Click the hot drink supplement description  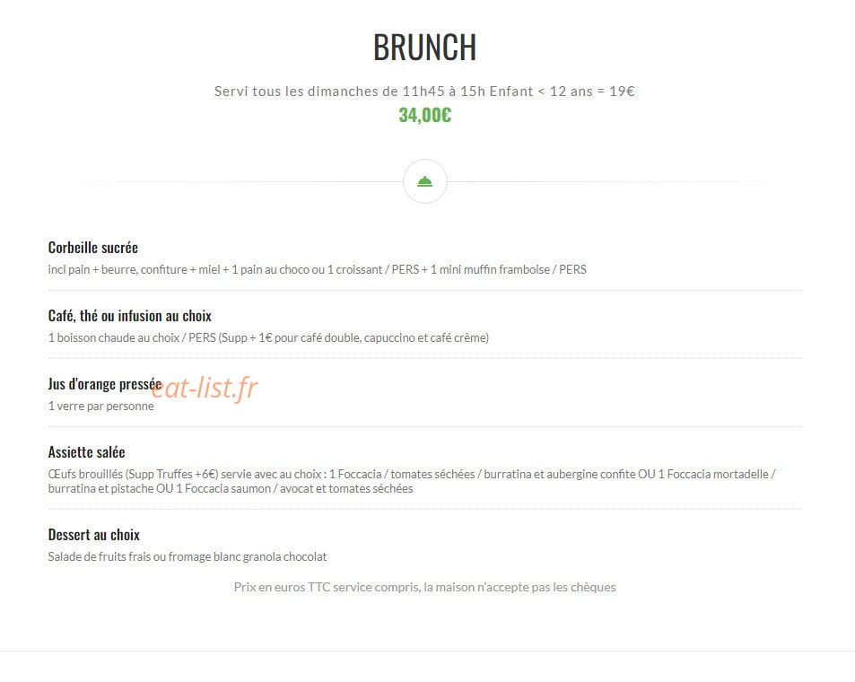pyautogui.click(x=268, y=337)
